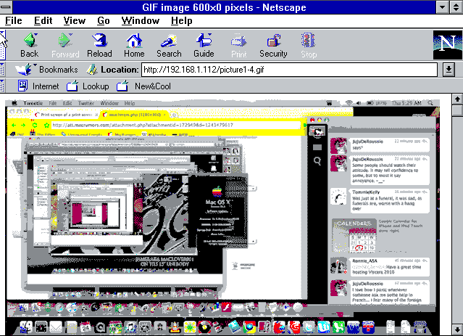Click the dimmed Stop toolbar button

(309, 45)
